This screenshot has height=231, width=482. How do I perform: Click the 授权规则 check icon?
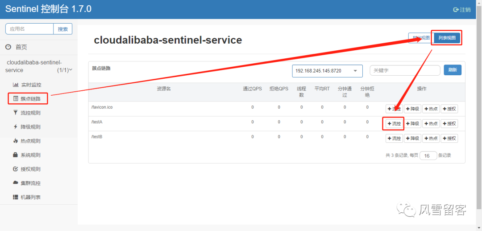[x=15, y=169]
